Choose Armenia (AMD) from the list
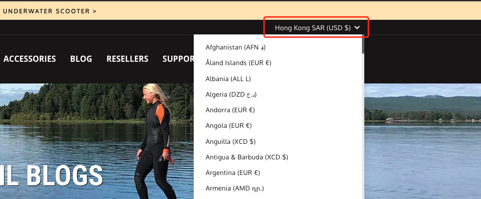 tap(235, 189)
